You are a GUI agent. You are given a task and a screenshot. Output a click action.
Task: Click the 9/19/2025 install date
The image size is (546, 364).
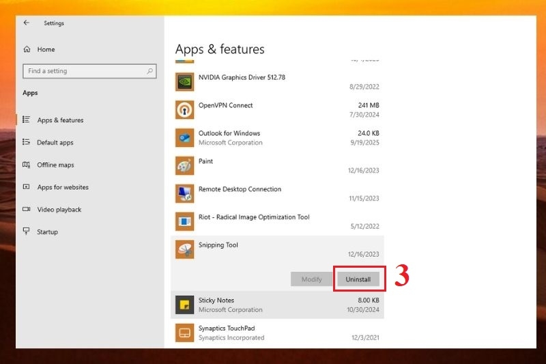click(364, 143)
